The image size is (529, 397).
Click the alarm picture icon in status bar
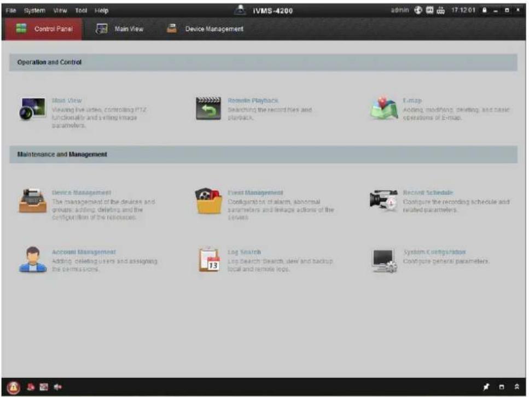coord(44,387)
